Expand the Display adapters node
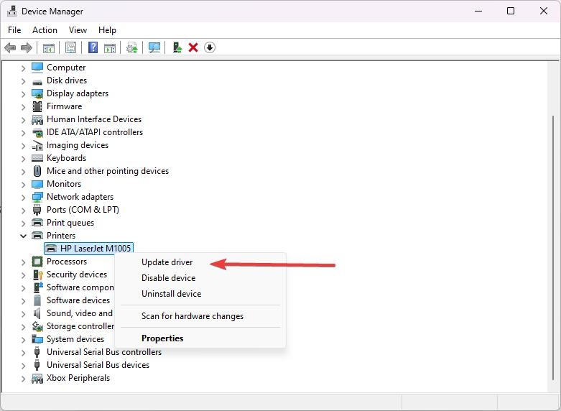This screenshot has height=411, width=561. pos(23,94)
